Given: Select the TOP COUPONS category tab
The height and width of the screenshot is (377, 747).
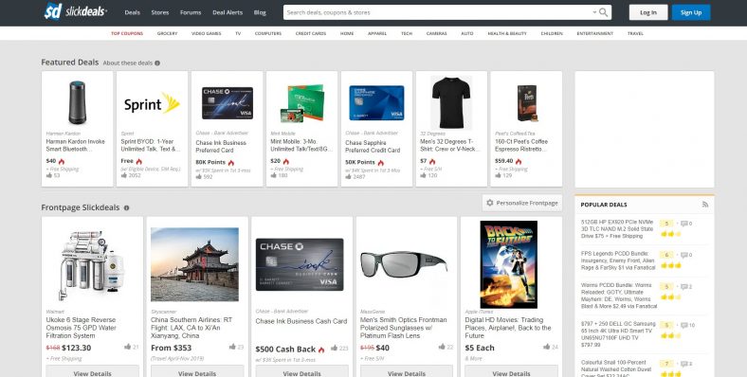Looking at the screenshot, I should [127, 33].
